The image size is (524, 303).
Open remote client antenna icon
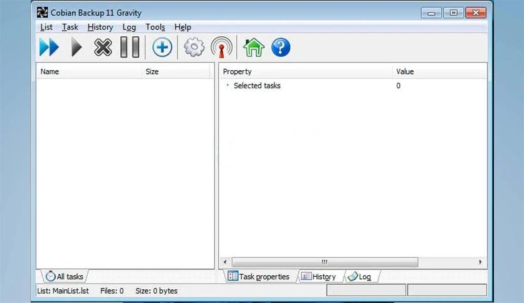(221, 47)
